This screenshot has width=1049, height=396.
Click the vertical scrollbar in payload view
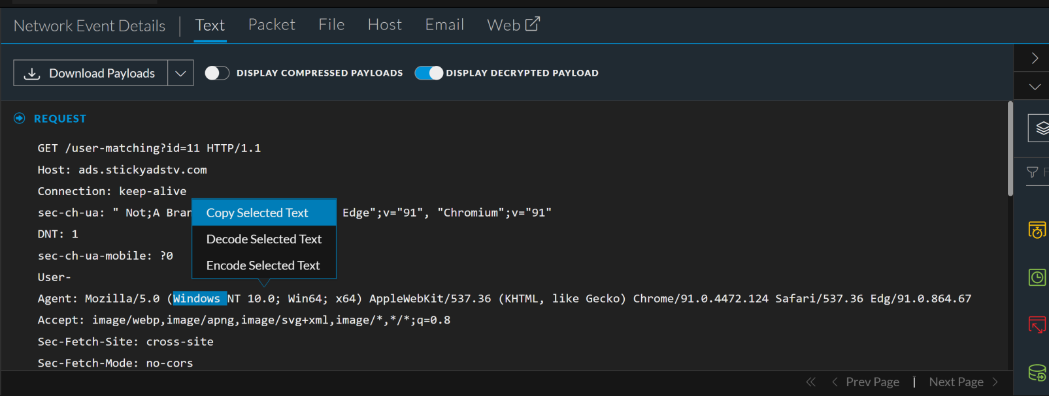point(1010,150)
